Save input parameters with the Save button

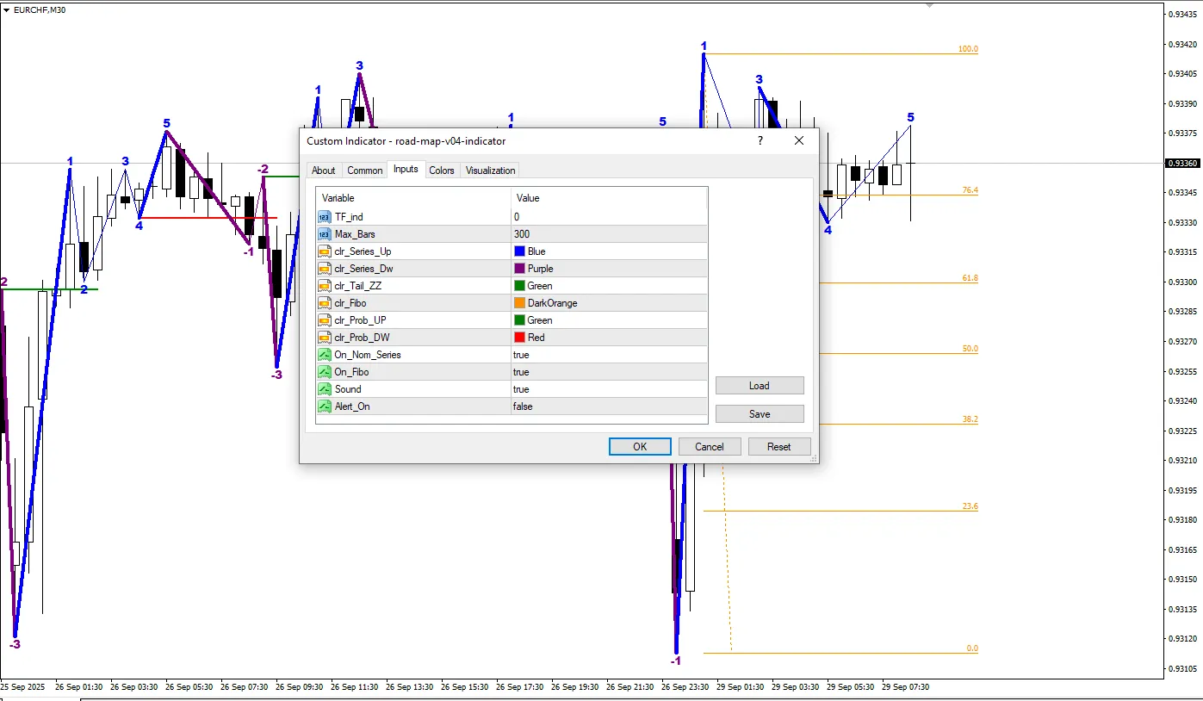pyautogui.click(x=760, y=414)
